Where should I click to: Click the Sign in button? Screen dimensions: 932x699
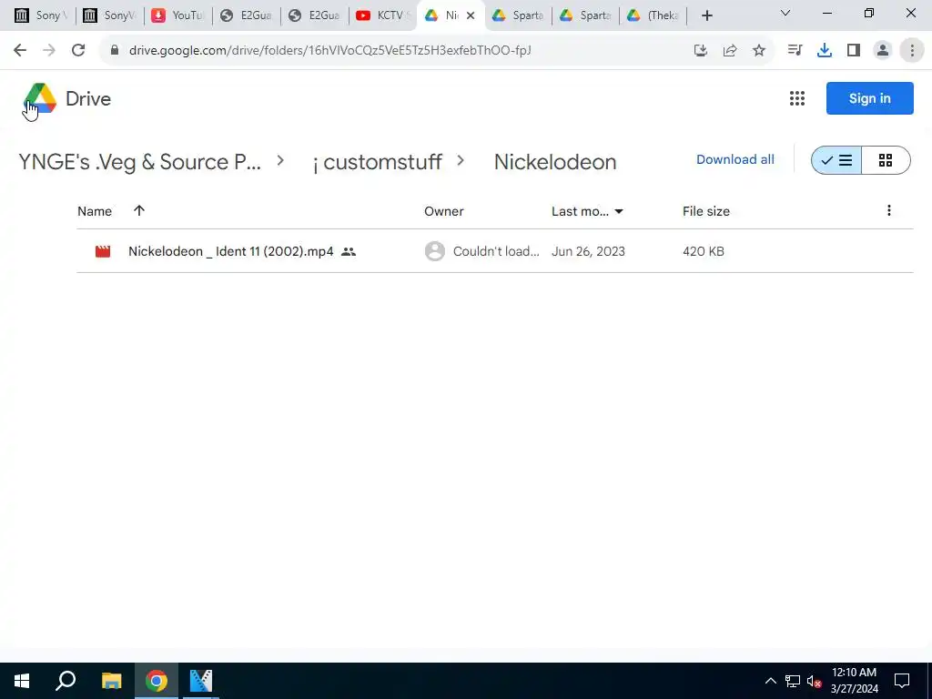click(869, 98)
